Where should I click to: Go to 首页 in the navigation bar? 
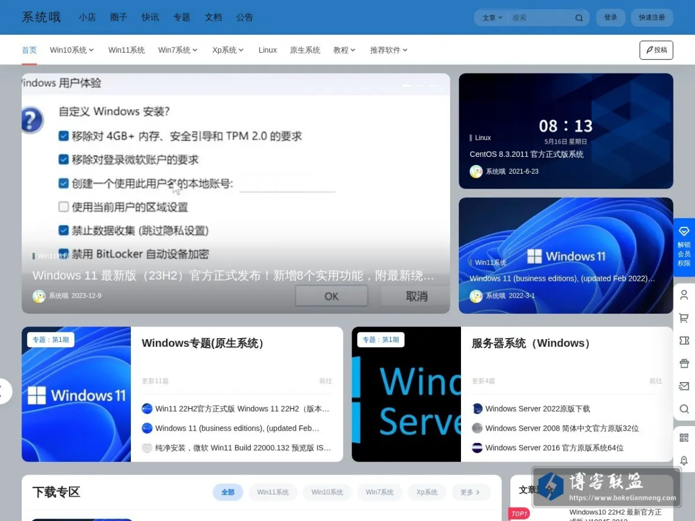pyautogui.click(x=30, y=50)
